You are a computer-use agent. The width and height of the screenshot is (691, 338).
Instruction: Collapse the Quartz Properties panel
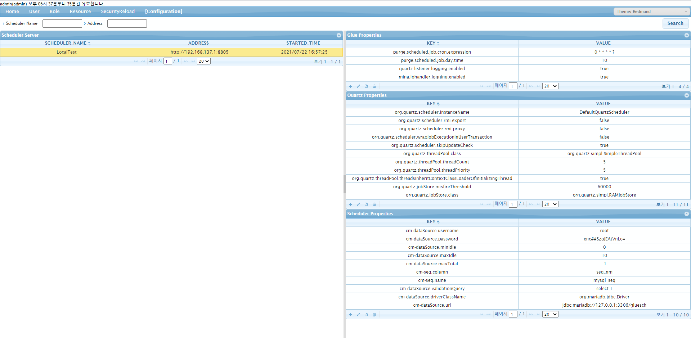pyautogui.click(x=686, y=95)
